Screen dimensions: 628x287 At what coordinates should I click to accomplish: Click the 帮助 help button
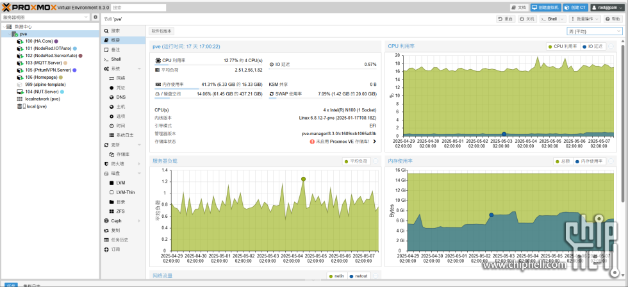[613, 19]
